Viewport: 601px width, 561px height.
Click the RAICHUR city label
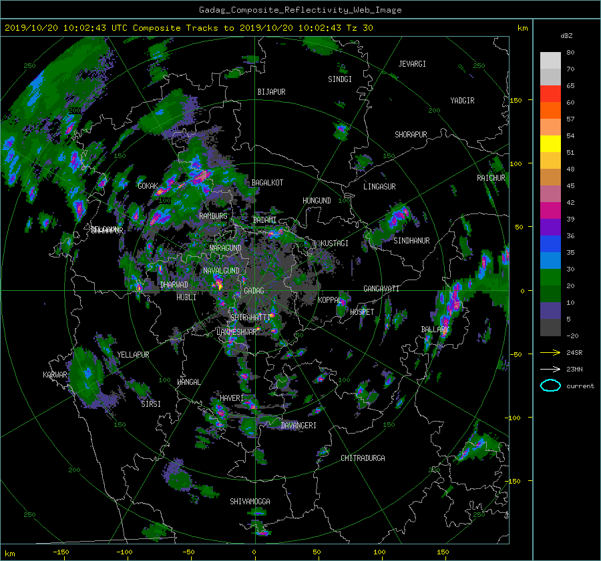[491, 178]
